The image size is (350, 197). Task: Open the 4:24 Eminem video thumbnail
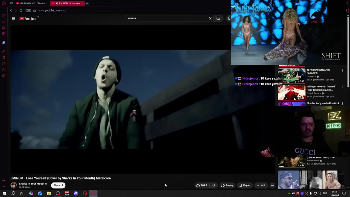[x=292, y=162]
